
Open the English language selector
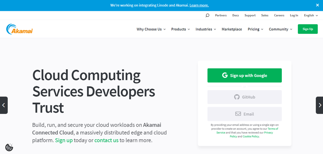coord(311,16)
